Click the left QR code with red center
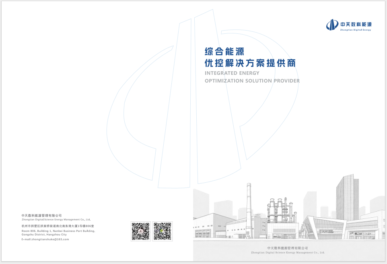 click(x=141, y=231)
